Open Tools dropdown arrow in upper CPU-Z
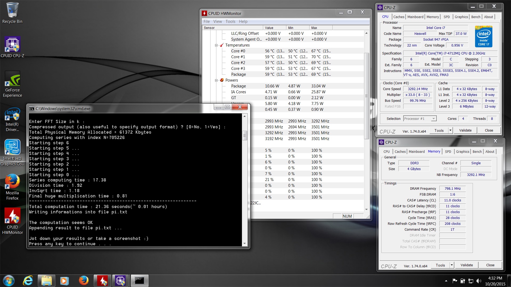The image size is (511, 287). [x=450, y=130]
